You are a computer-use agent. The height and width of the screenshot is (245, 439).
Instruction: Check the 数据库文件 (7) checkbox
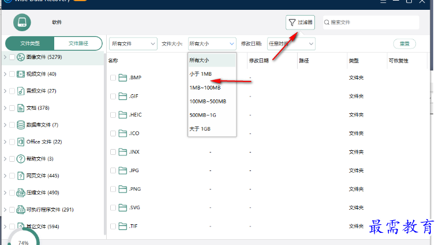12,125
